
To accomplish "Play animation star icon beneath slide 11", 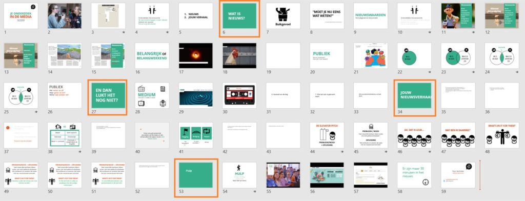I will click(473, 32).
